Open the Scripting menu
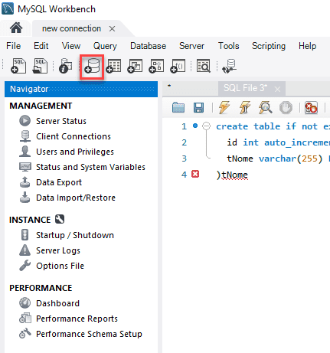 coord(269,46)
